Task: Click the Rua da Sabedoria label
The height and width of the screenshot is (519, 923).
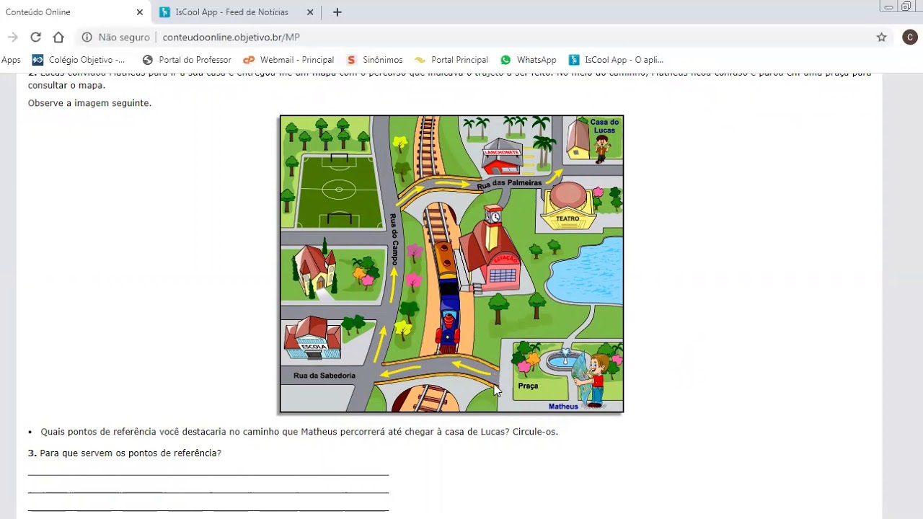Action: 324,376
